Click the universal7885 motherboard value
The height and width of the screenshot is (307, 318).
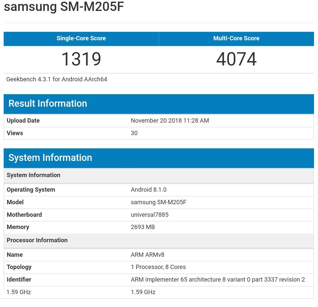pyautogui.click(x=149, y=214)
